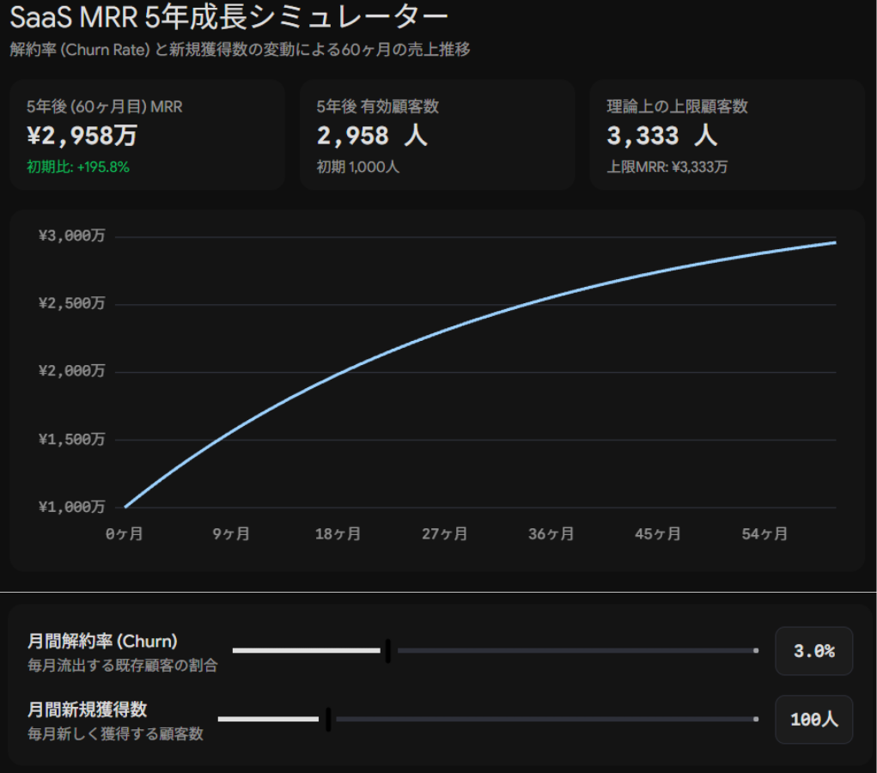Click the 54ヶ月 x-axis label

point(764,534)
